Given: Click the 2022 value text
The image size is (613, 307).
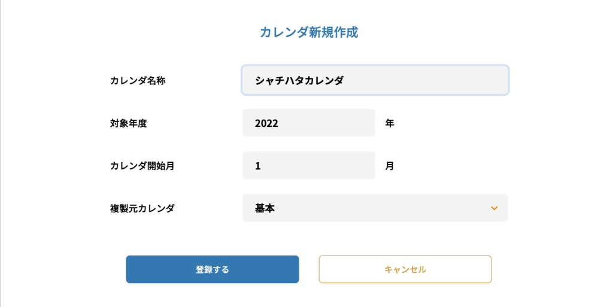Looking at the screenshot, I should point(266,123).
